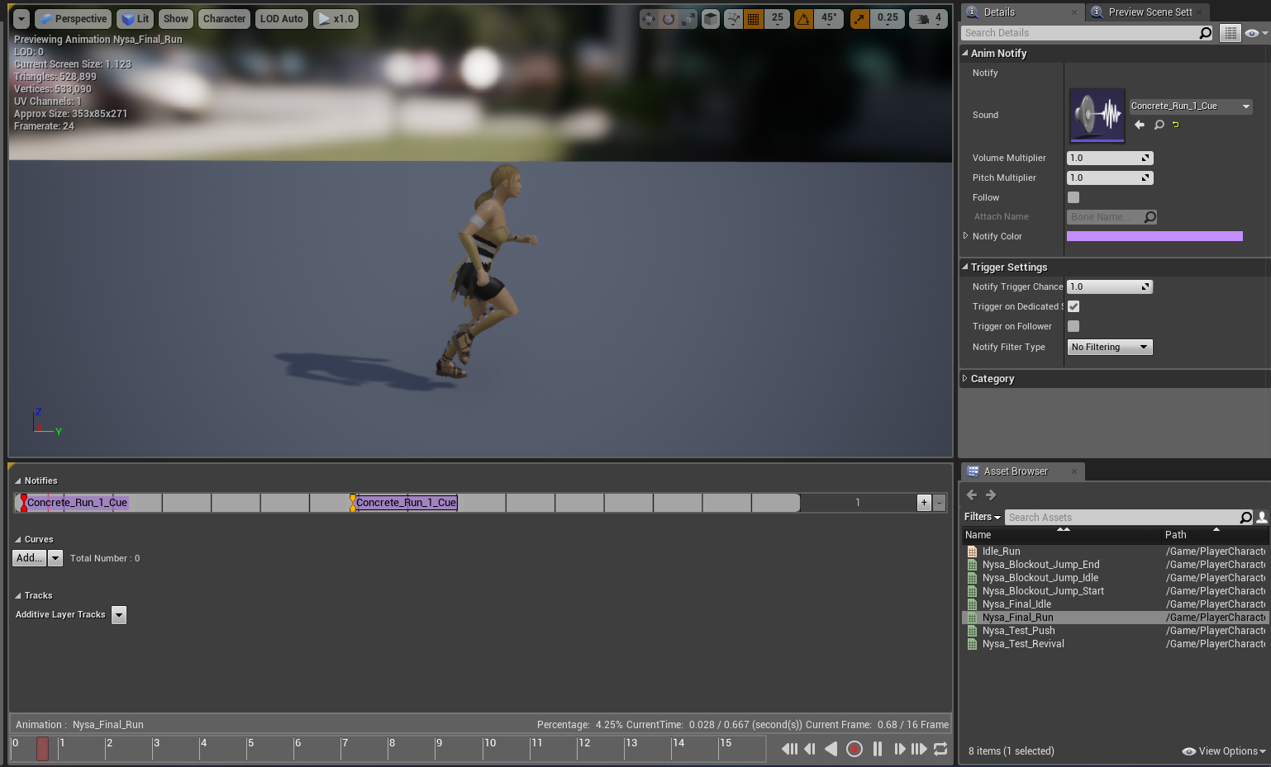Click the record animation button
Screen dimensions: 1271x767
click(x=854, y=749)
